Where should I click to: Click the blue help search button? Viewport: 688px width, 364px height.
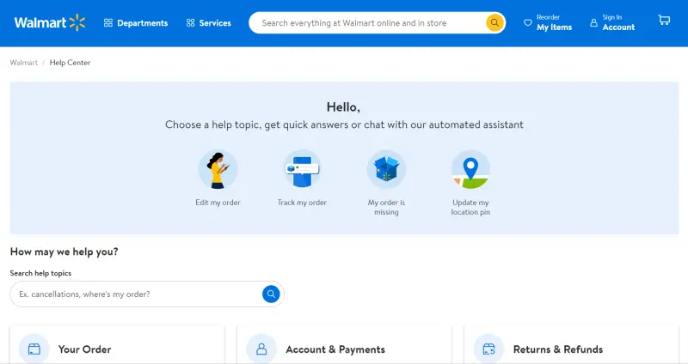(x=271, y=294)
